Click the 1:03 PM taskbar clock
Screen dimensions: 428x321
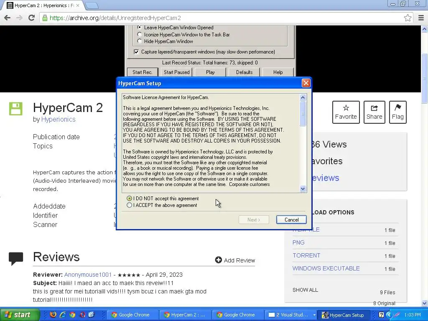pyautogui.click(x=413, y=315)
